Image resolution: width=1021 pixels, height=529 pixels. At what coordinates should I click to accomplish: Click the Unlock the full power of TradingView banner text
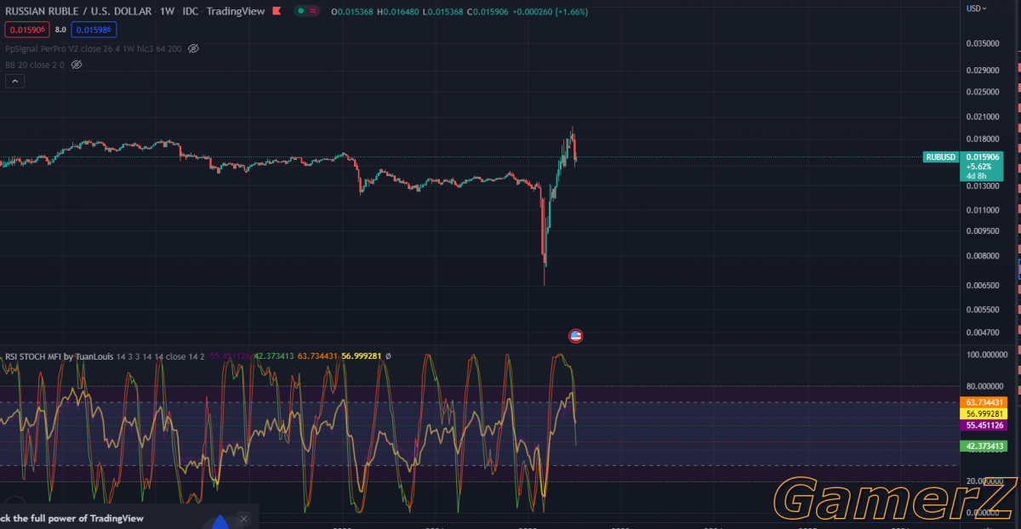(x=71, y=518)
